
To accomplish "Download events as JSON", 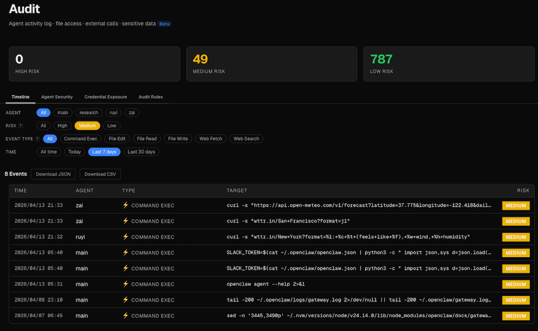I will tap(53, 174).
